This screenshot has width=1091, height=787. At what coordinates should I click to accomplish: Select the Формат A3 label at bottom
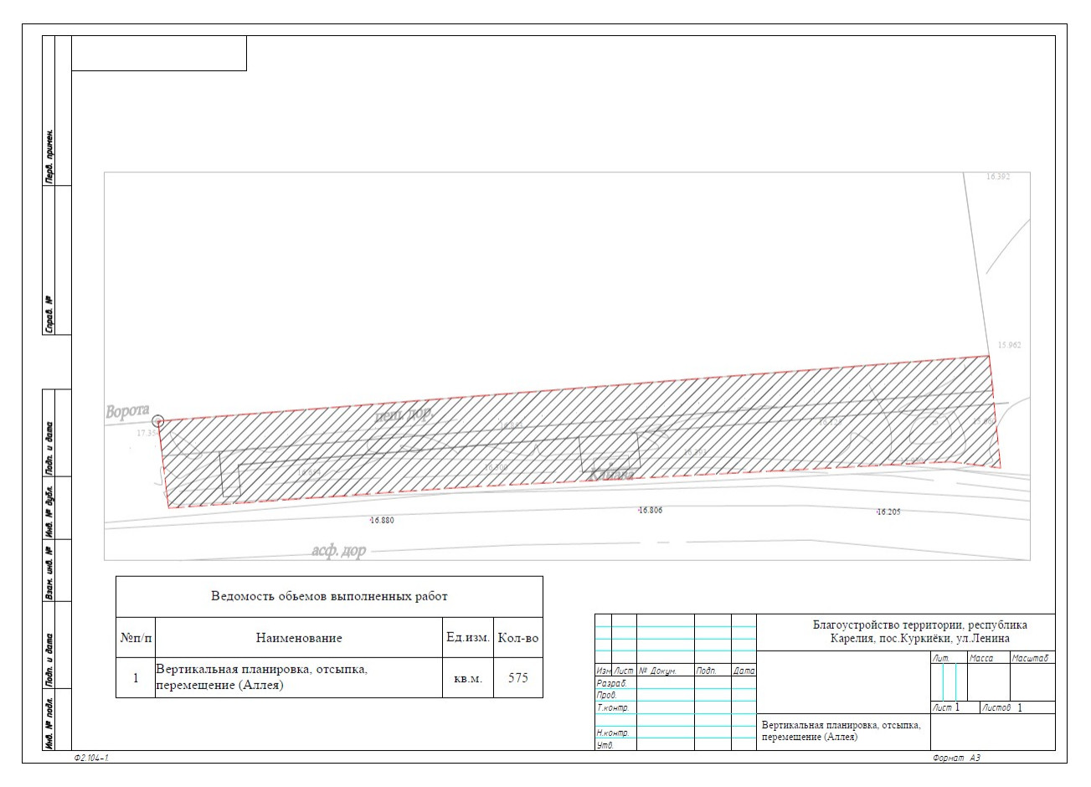(x=955, y=758)
